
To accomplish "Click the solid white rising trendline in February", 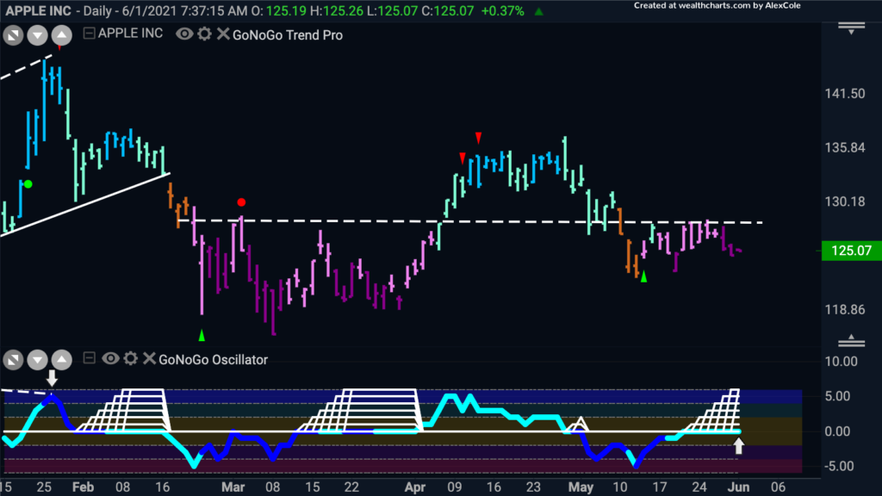I will coord(84,205).
